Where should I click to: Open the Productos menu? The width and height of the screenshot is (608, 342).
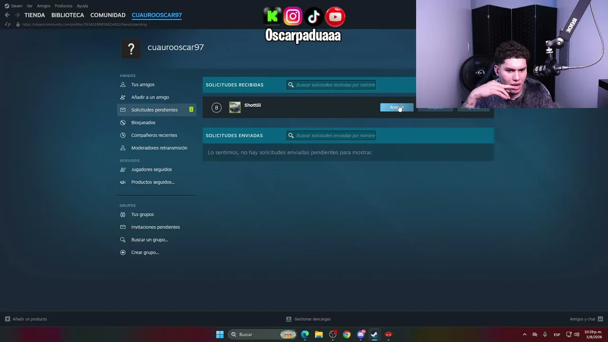point(64,6)
